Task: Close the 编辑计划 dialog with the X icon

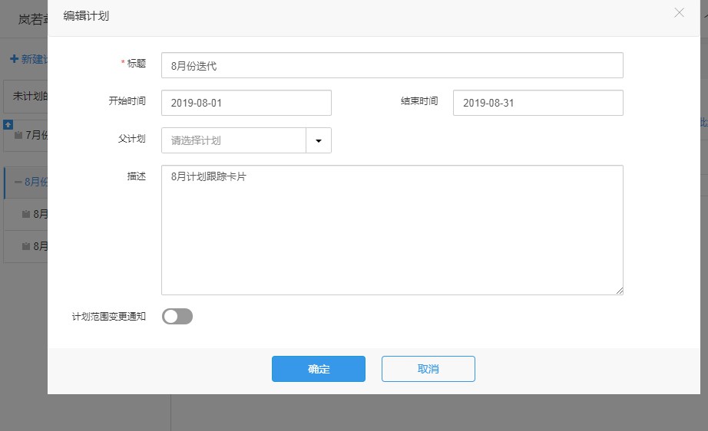Action: pyautogui.click(x=679, y=13)
